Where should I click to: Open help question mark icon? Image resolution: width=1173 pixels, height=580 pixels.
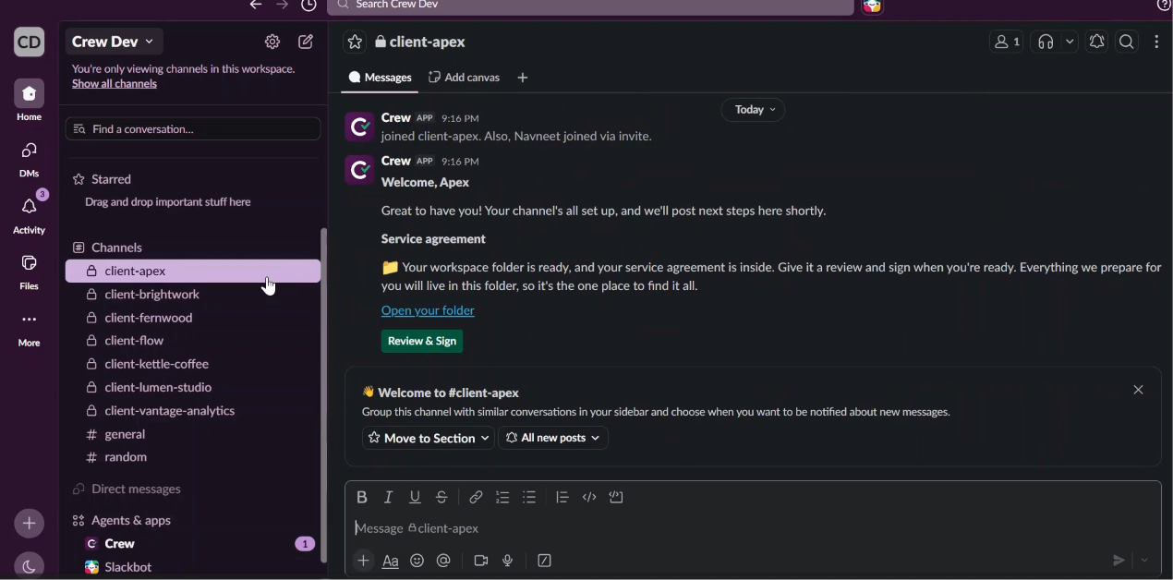pyautogui.click(x=1163, y=5)
